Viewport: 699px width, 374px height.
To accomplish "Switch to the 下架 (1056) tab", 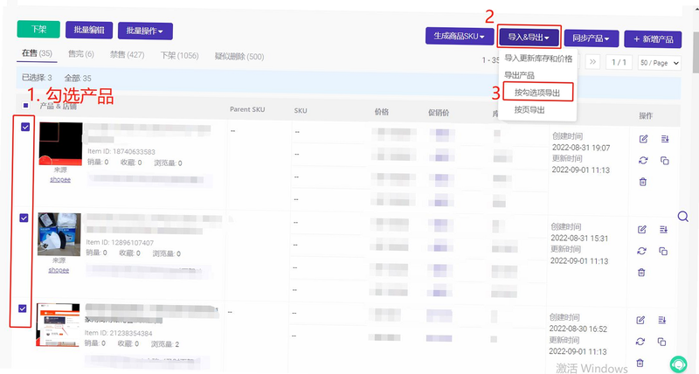I will [180, 56].
